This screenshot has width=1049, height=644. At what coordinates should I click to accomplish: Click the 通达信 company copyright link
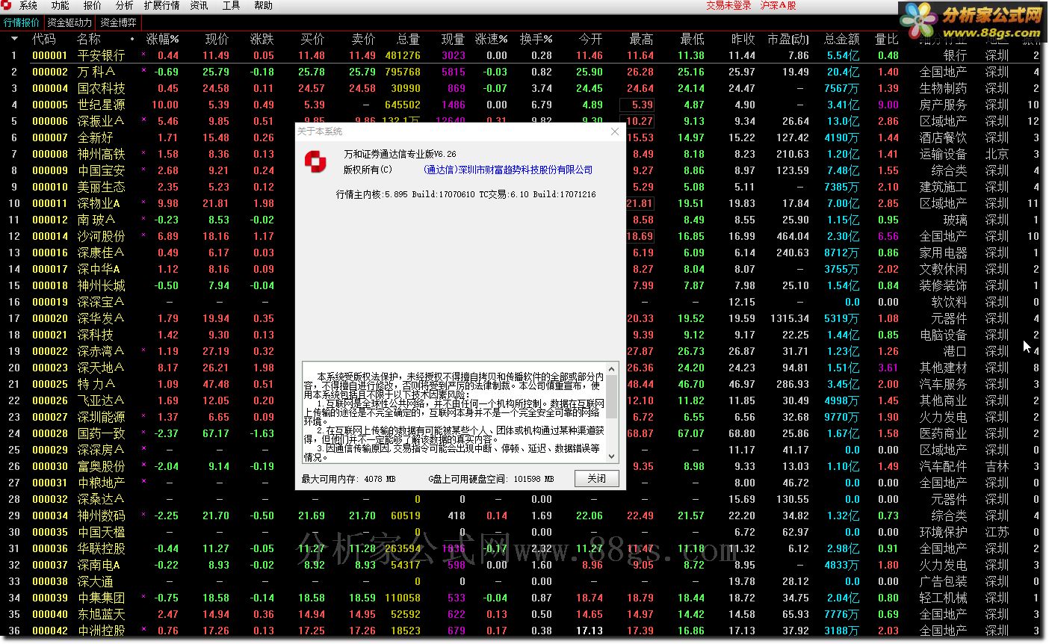click(x=508, y=170)
